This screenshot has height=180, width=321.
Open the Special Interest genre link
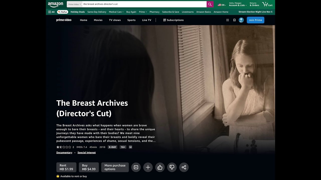pyautogui.click(x=87, y=152)
